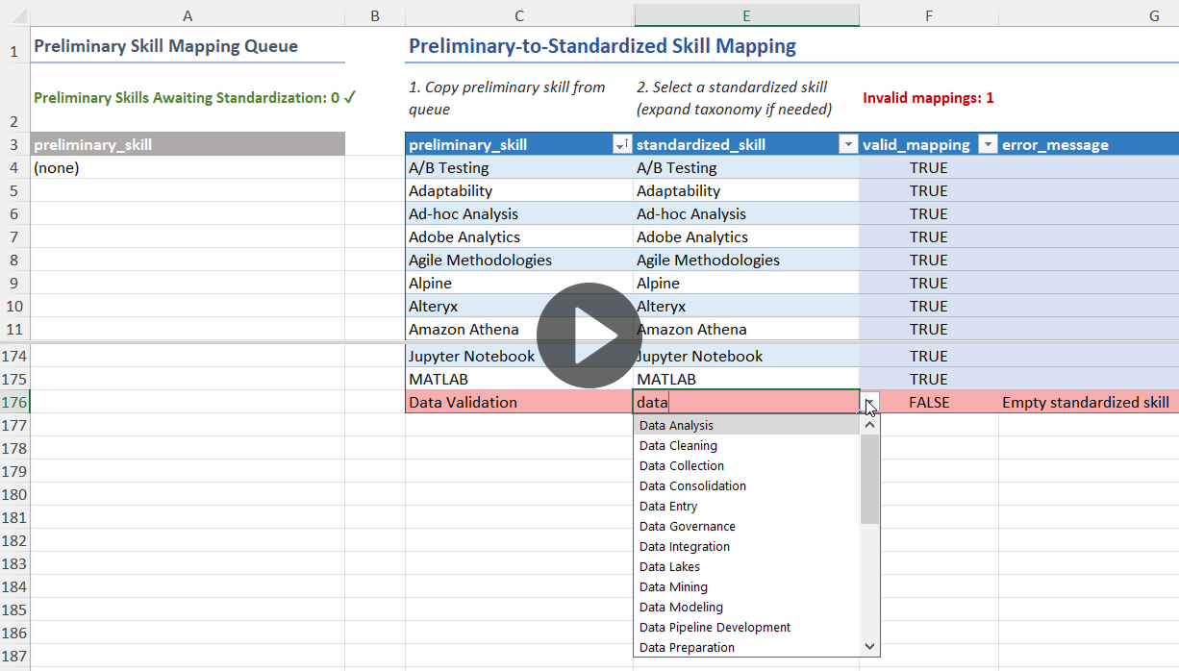Choose Data Modeling in the dropdown
The height and width of the screenshot is (671, 1179).
pyautogui.click(x=746, y=607)
